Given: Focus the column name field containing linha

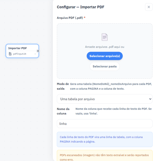Looking at the screenshot, I should click(x=105, y=124).
